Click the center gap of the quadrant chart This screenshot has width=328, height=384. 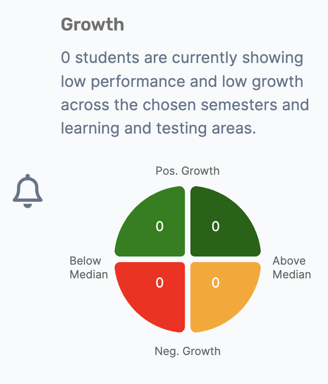188,260
